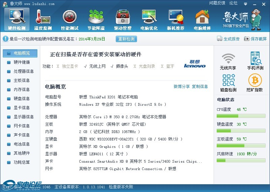The height and width of the screenshot is (192, 270).
Task: Click 保存截屏 to save screenshot
Action: (x=255, y=39)
